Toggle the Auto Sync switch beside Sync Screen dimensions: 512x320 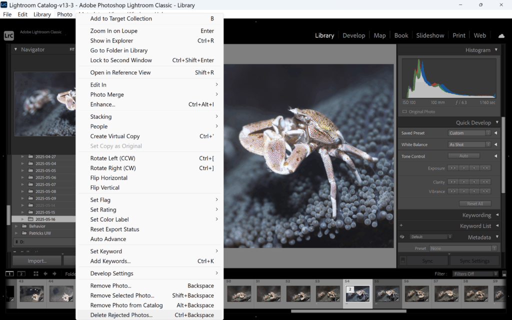tap(402, 260)
